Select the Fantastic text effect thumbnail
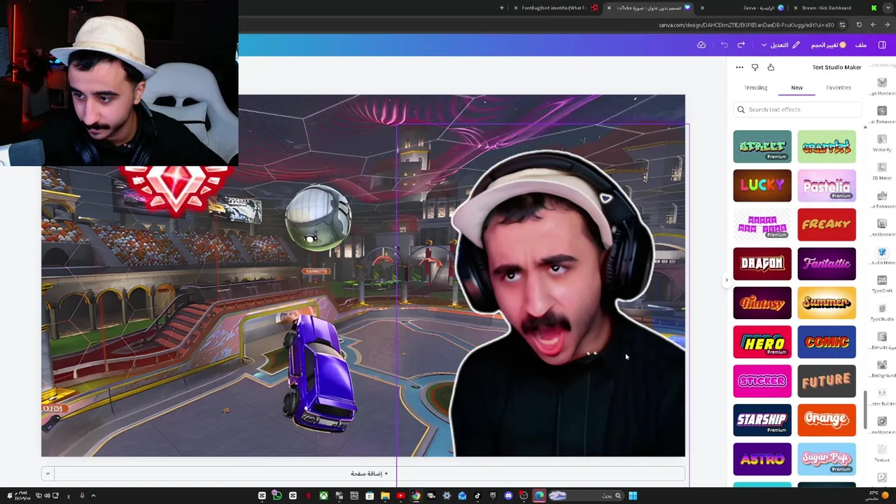896x504 pixels. click(x=827, y=264)
